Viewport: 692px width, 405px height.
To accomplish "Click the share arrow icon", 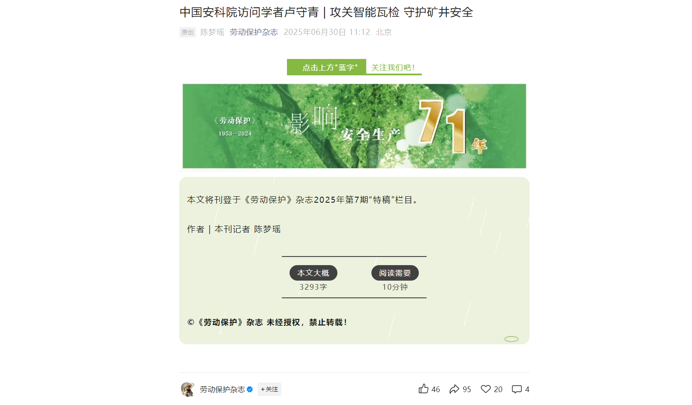I will 454,389.
